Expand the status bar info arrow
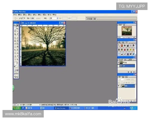The height and width of the screenshot is (120, 150). (40, 104)
